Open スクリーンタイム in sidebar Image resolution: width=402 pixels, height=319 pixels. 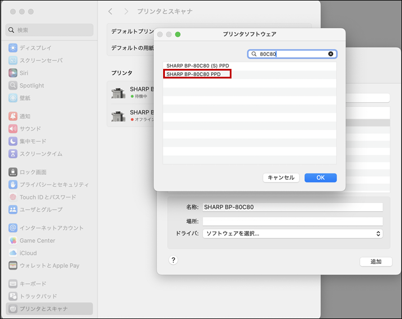35,154
